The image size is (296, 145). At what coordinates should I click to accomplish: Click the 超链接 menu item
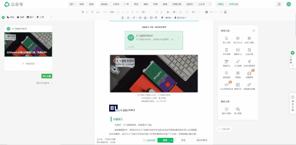(x=104, y=4)
